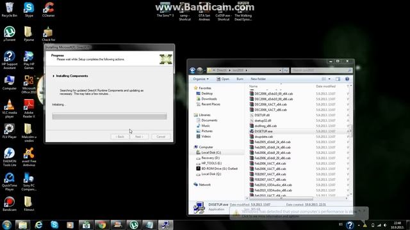This screenshot has width=410, height=230.
Task: Select the Filmovi folder on the desktop
Action: (x=29, y=204)
